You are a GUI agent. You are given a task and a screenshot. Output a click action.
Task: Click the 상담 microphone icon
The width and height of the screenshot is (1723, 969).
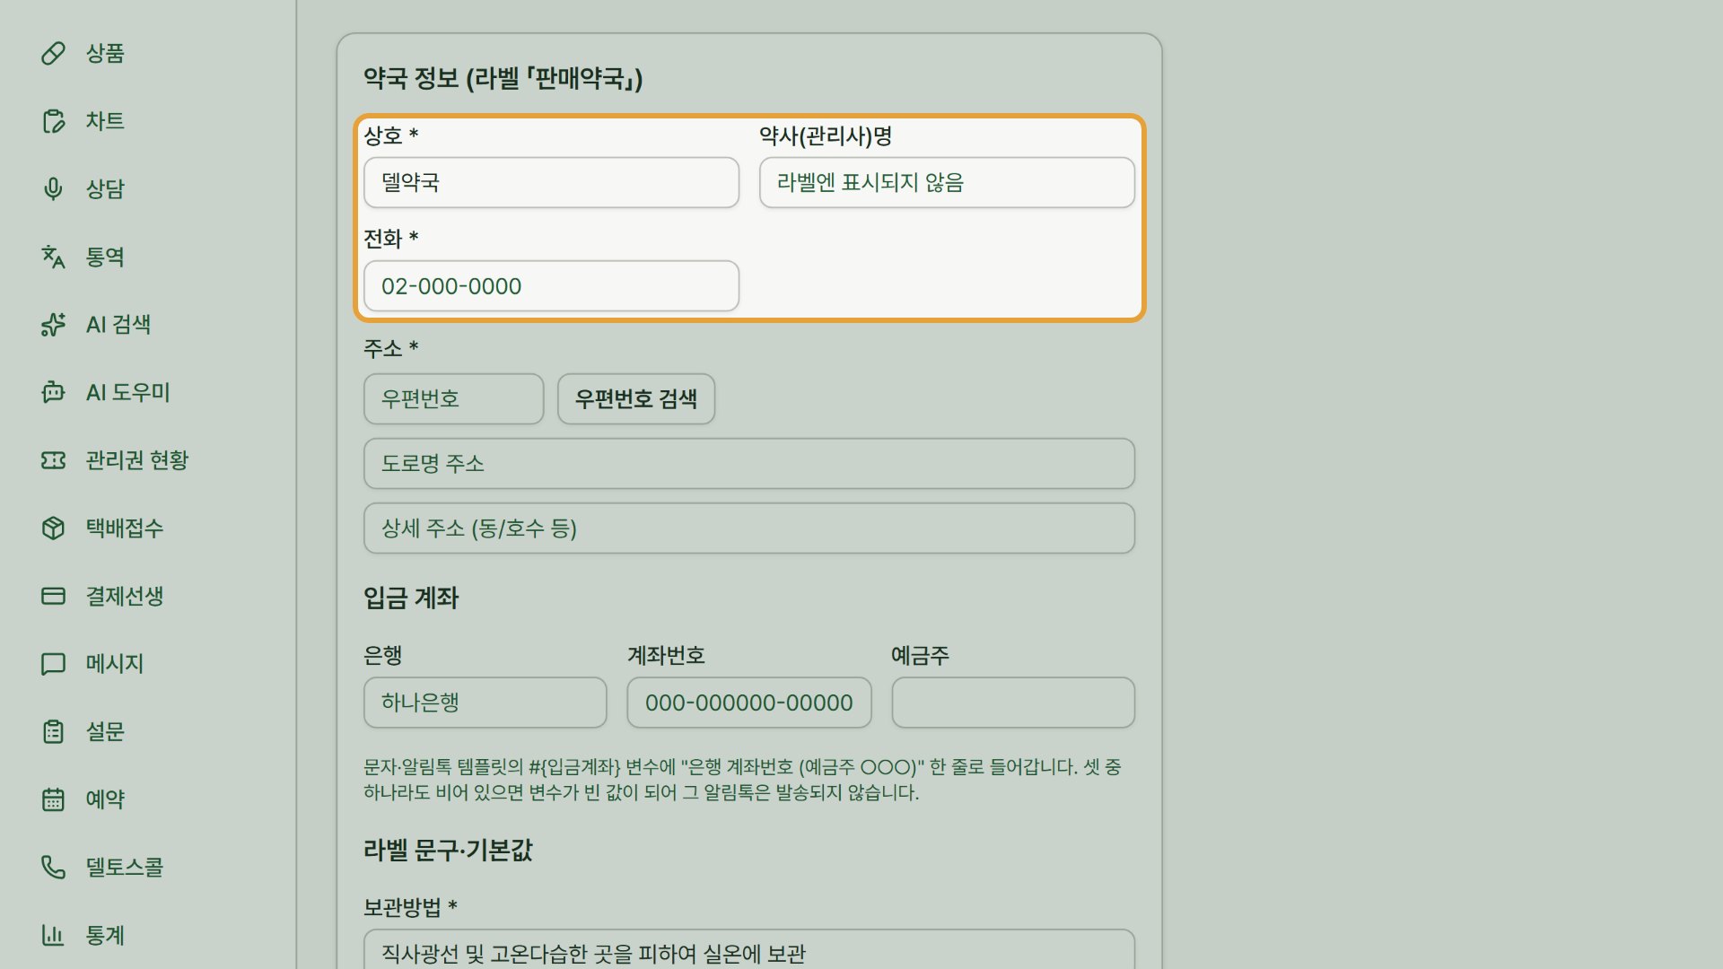click(53, 189)
